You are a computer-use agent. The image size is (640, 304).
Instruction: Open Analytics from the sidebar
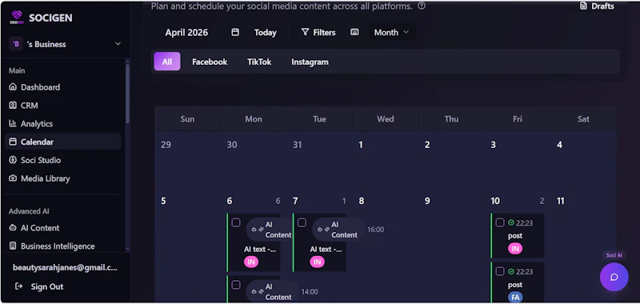[x=63, y=123]
